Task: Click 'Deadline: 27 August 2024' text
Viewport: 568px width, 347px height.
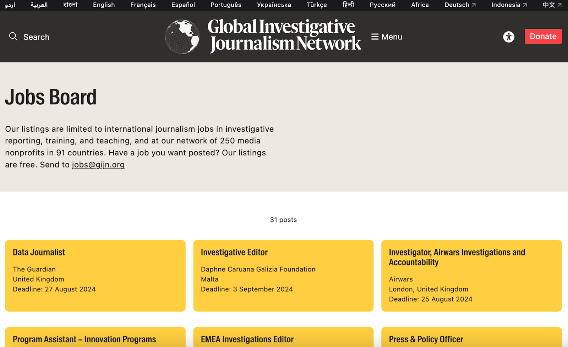Action: 54,289
